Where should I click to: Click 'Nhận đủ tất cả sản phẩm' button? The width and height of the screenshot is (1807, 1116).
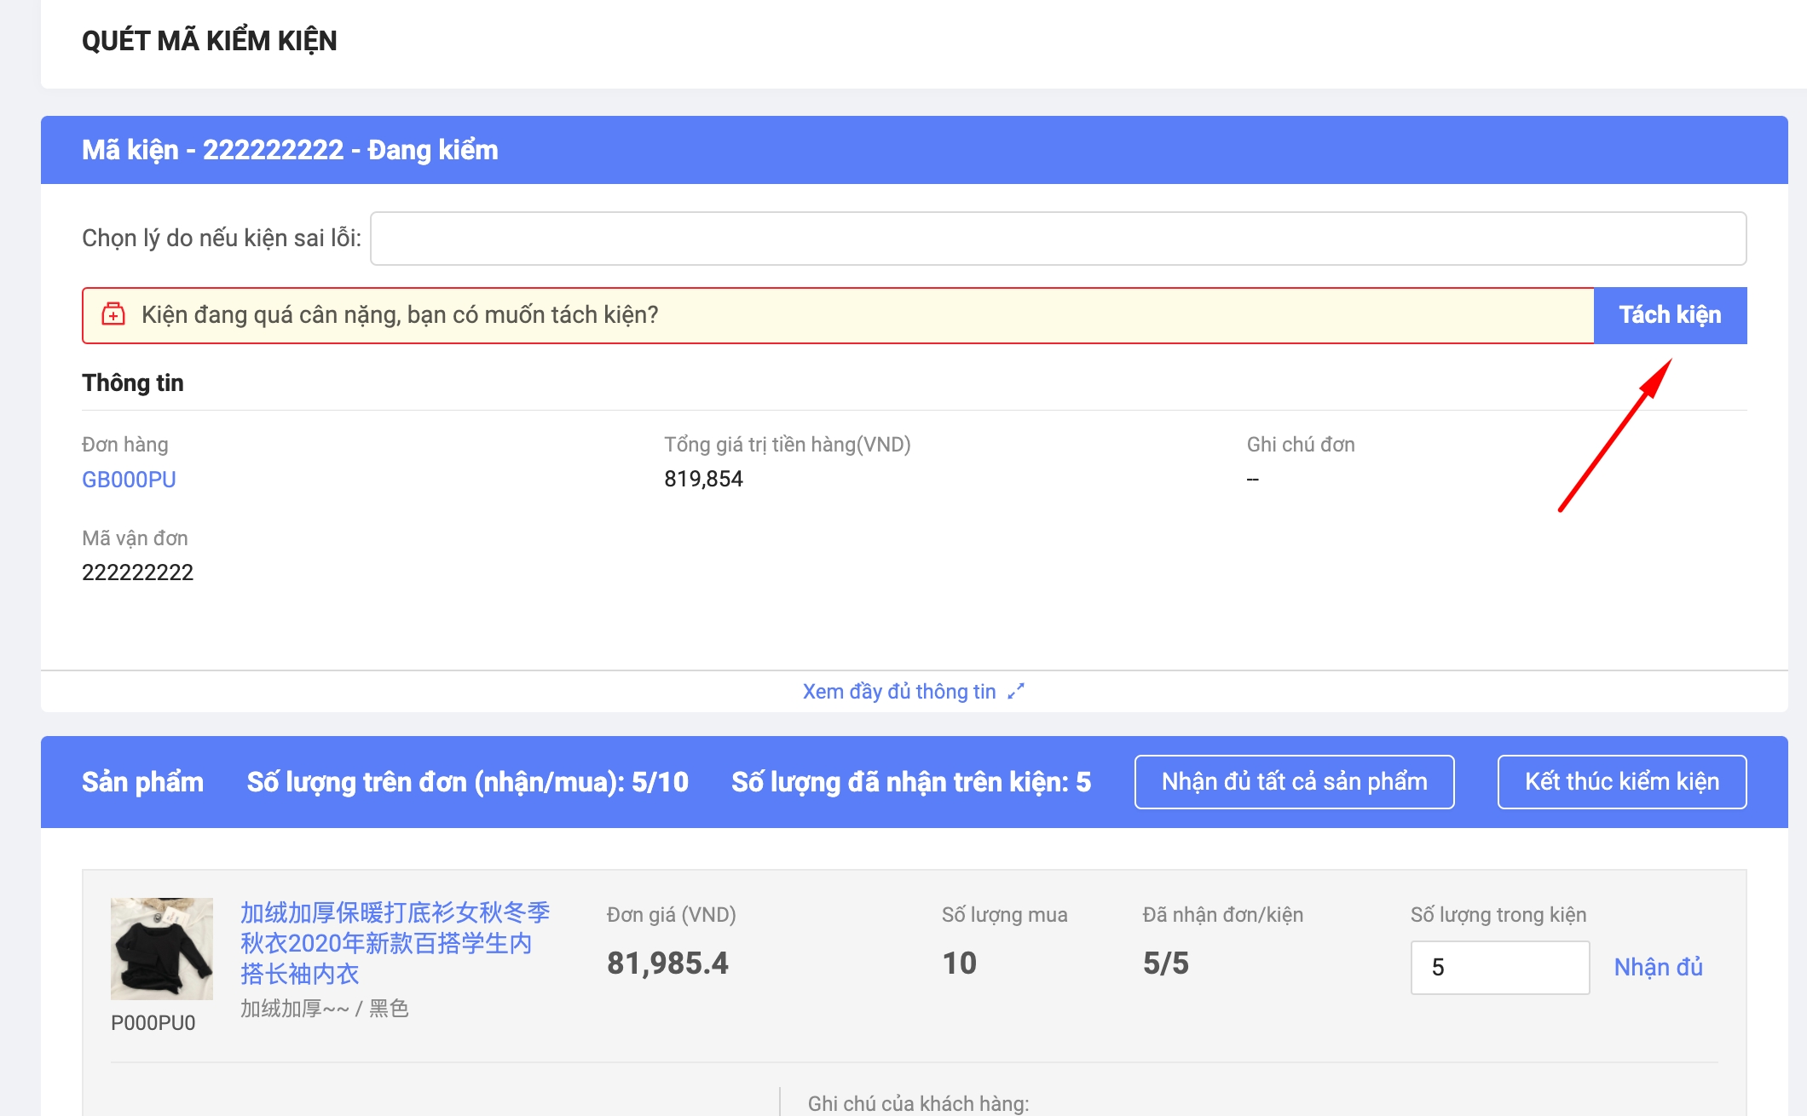1294,781
